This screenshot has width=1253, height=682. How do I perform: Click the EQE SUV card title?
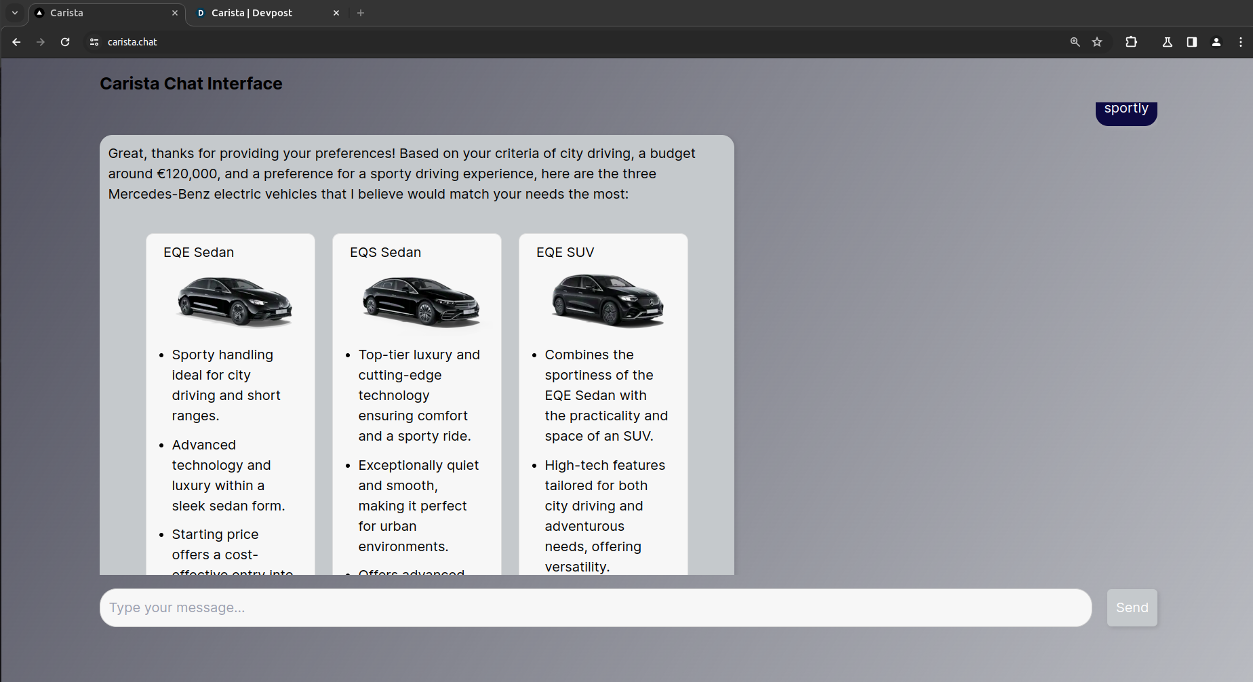pyautogui.click(x=565, y=252)
